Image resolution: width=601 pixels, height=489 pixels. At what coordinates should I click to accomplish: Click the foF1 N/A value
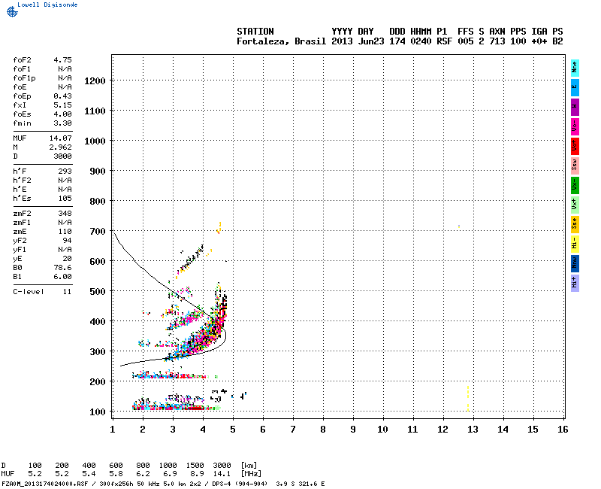(x=65, y=69)
